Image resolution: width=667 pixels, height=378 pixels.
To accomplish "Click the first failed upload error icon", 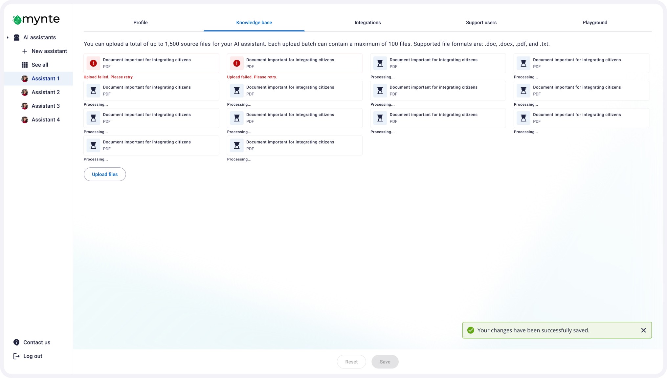I will [93, 63].
